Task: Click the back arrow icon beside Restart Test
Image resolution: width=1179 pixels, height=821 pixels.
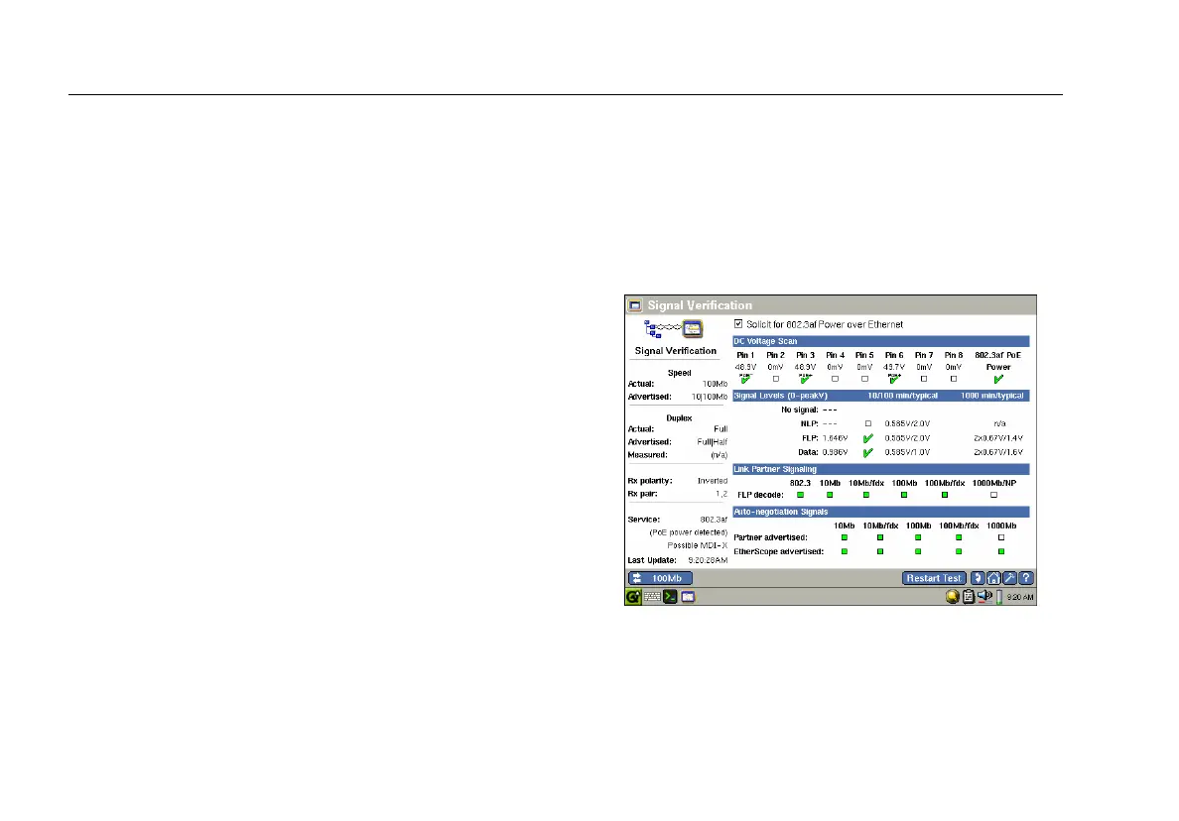Action: click(978, 578)
